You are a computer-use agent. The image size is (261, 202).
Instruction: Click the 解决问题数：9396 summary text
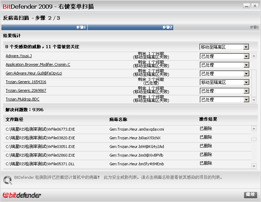[24, 110]
